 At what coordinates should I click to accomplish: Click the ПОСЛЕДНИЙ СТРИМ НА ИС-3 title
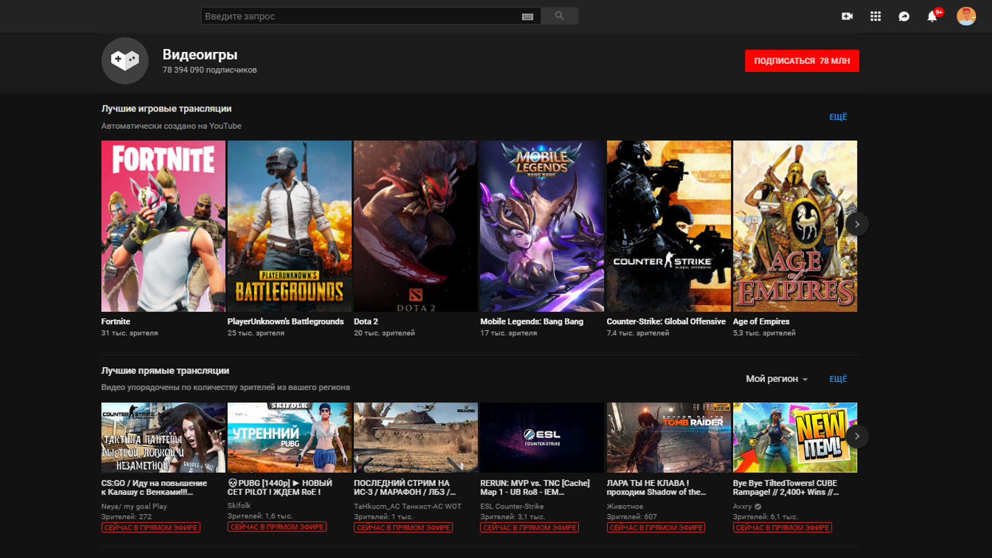(405, 488)
